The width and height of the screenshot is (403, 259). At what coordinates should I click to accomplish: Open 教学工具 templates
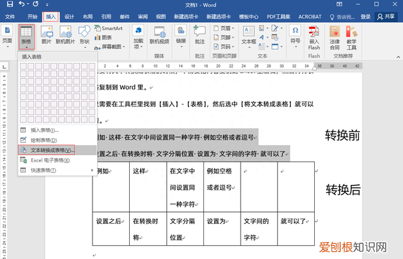[x=351, y=38]
